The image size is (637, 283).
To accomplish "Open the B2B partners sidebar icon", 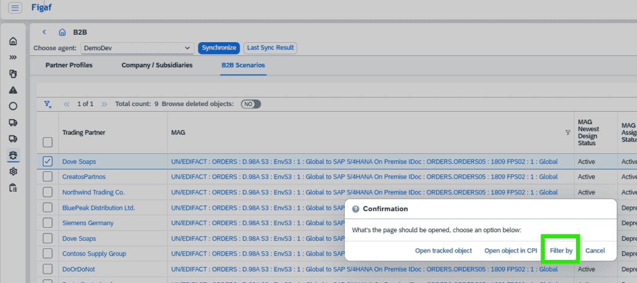I will click(x=13, y=155).
